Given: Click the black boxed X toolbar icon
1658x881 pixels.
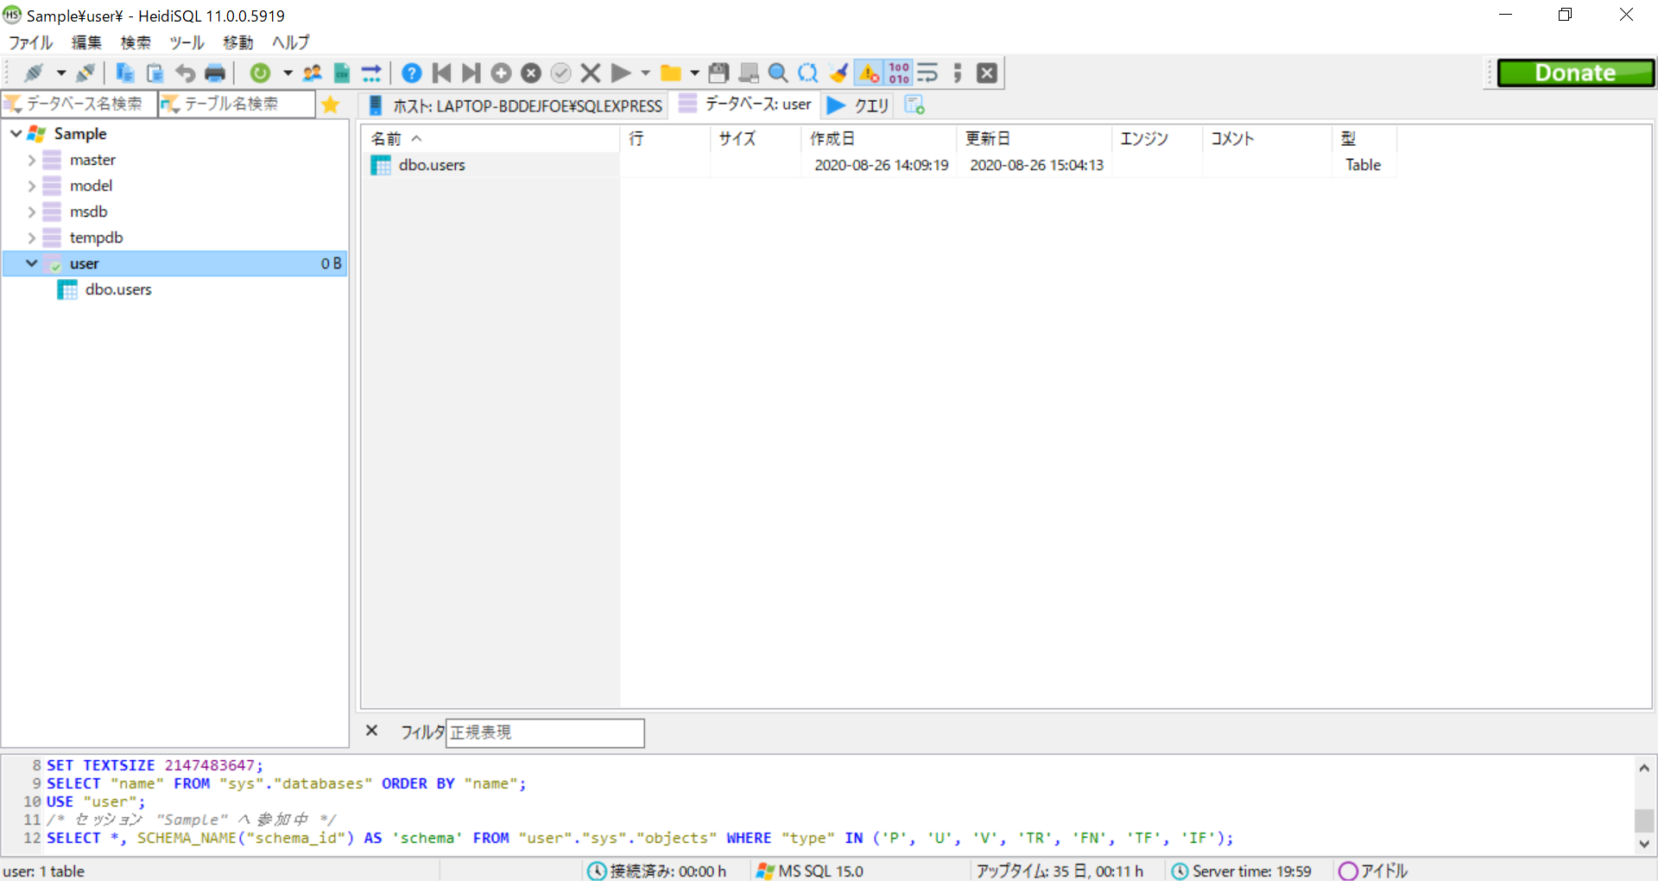Looking at the screenshot, I should coord(987,73).
